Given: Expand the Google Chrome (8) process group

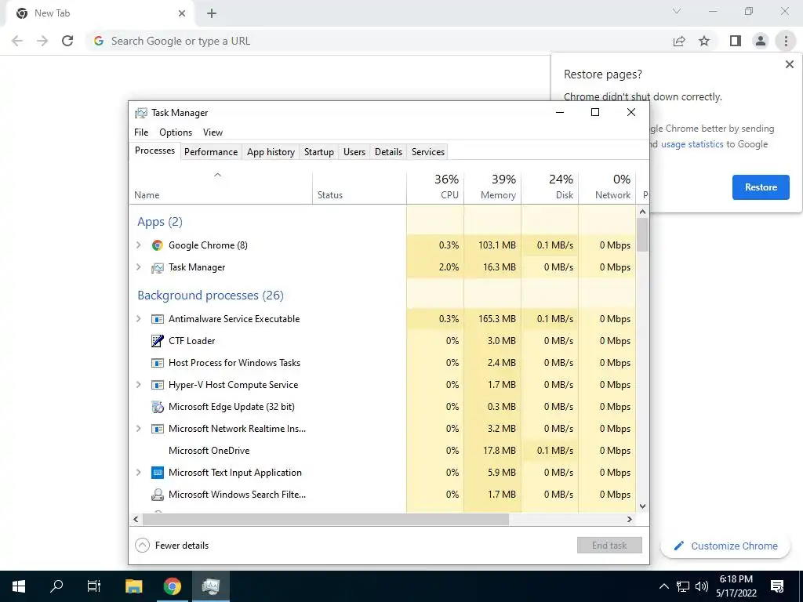Looking at the screenshot, I should pyautogui.click(x=138, y=245).
